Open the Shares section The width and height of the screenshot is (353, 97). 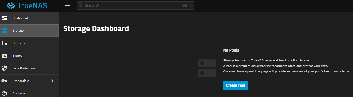(29, 56)
